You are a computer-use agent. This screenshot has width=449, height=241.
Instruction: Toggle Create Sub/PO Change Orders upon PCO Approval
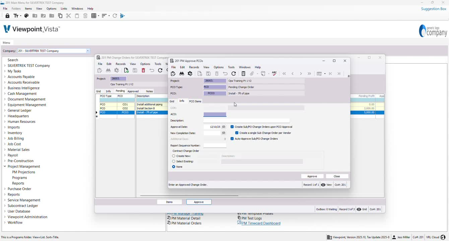[x=232, y=127]
